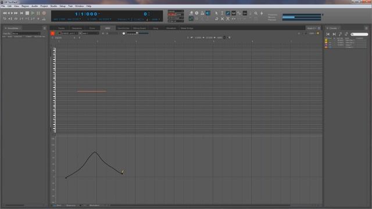Click the next-item arrow in the right sidebar
This screenshot has height=209, width=372.
334,34
